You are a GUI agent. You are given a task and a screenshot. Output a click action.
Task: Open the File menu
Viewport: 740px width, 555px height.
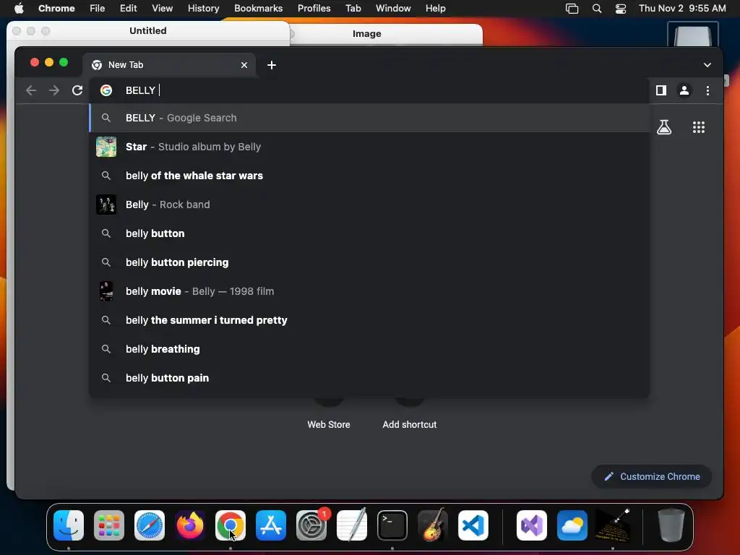[x=98, y=8]
